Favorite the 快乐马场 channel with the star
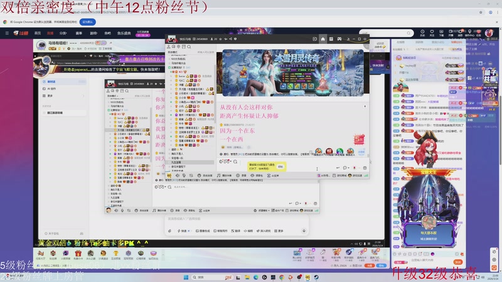The image size is (502, 282). coord(220,39)
